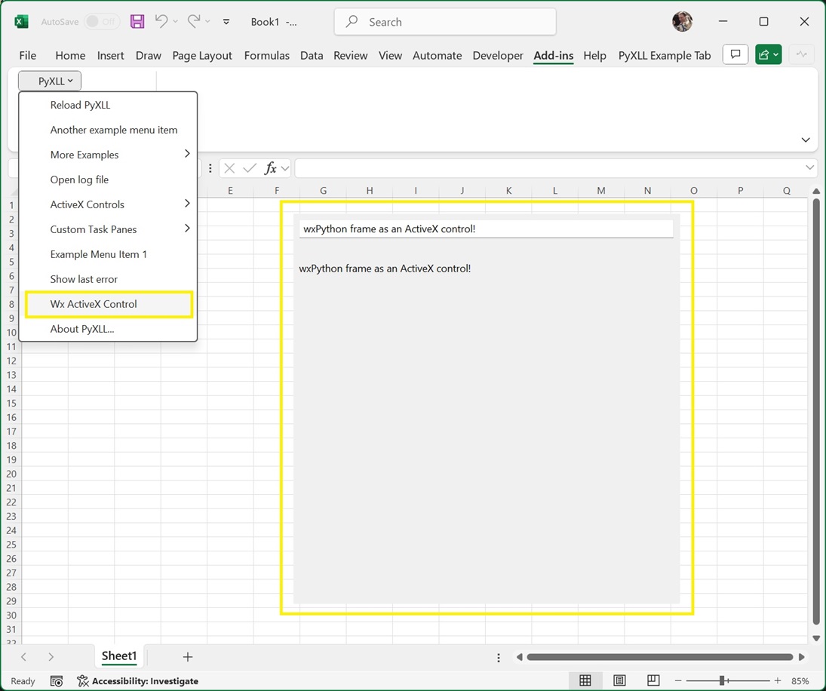Open the Review ribbon tab

point(350,55)
